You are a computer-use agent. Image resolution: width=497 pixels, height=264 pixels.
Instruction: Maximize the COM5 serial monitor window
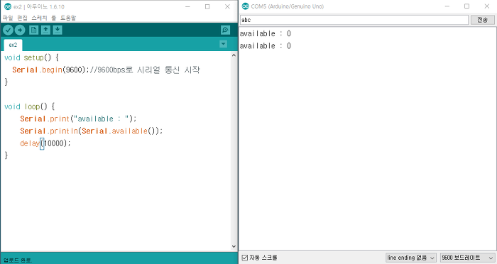pos(466,6)
